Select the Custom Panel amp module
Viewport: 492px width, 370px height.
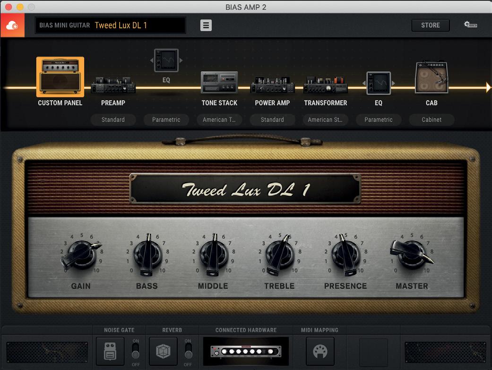click(x=60, y=77)
